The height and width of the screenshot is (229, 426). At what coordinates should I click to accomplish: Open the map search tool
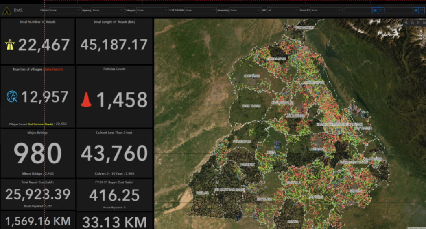pos(406,23)
